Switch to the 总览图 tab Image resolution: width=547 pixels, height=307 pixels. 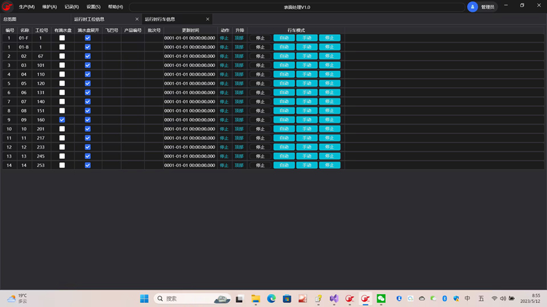tap(10, 19)
